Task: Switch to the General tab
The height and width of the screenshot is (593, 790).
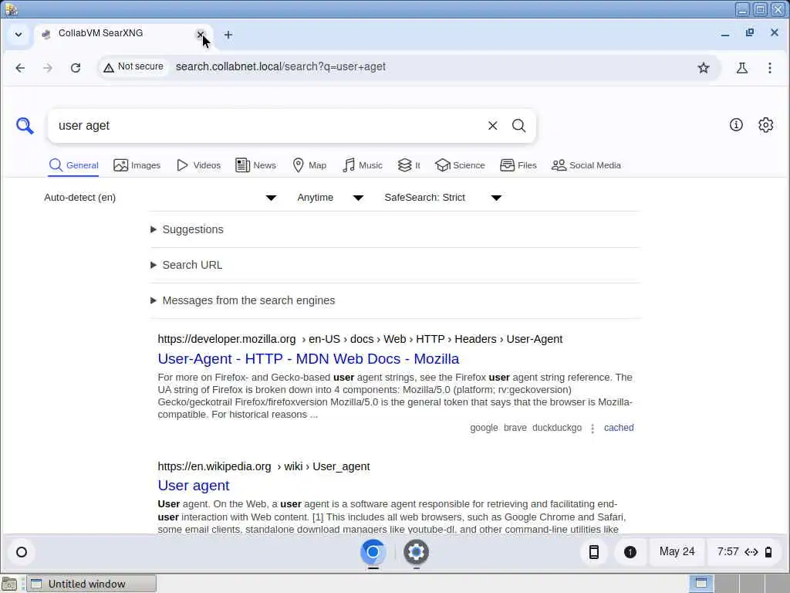Action: [x=73, y=165]
